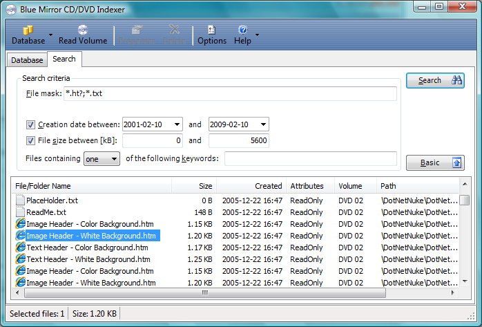This screenshot has width=482, height=327.
Task: Toggle the Creation date between checkbox
Action: [30, 124]
